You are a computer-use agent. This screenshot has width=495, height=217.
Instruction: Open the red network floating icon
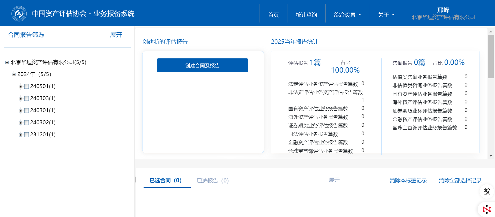(486, 209)
